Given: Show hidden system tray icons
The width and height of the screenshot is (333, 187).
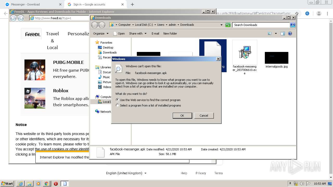Looking at the screenshot, I should tap(290, 184).
